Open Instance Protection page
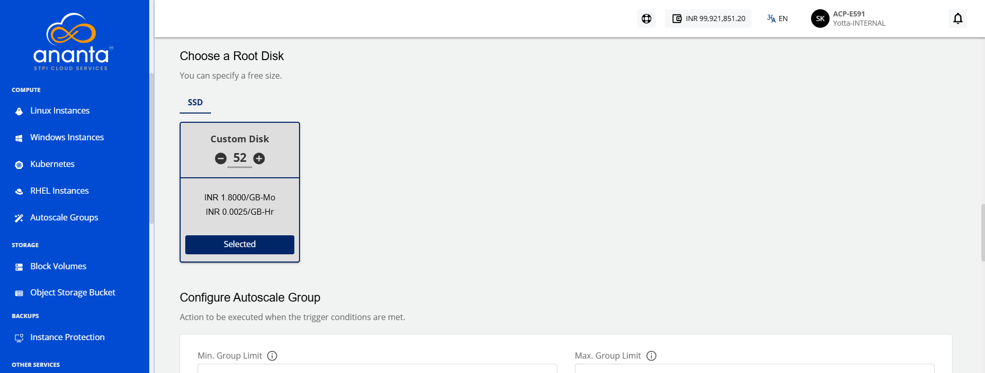985x373 pixels. 67,337
